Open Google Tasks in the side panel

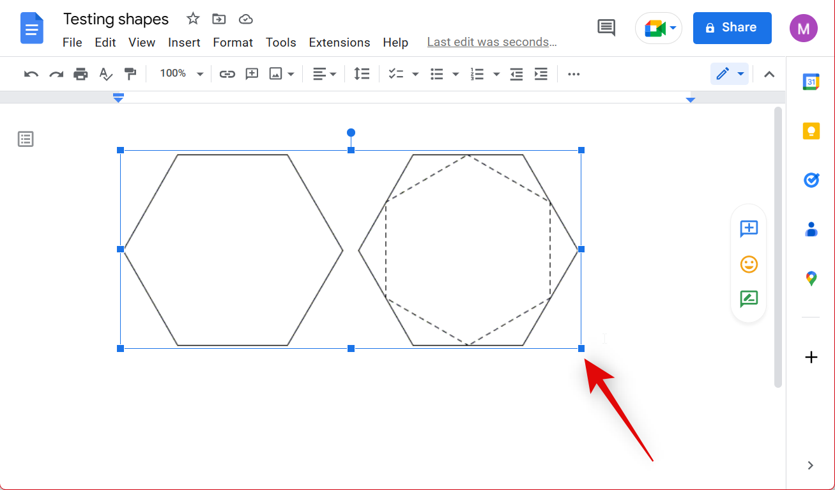point(811,180)
